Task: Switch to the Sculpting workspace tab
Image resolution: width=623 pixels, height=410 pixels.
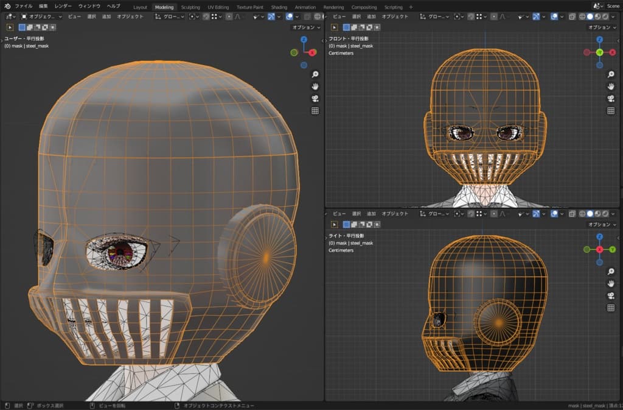Action: [x=190, y=7]
